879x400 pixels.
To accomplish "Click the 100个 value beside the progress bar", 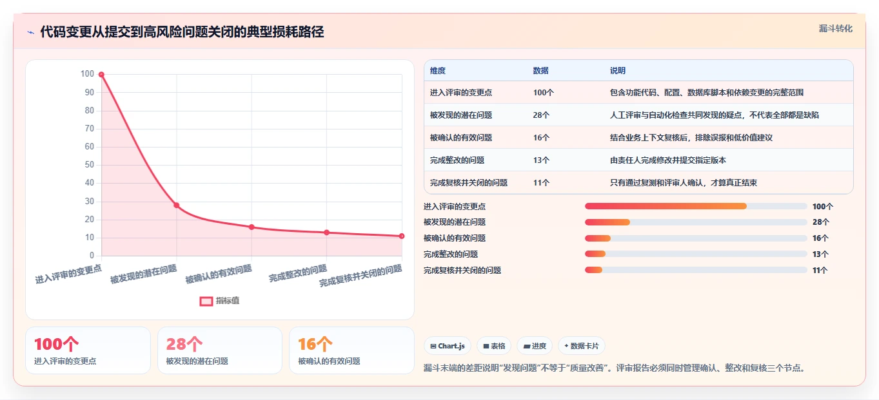I will coord(823,207).
